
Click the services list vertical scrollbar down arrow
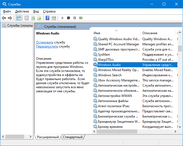pyautogui.click(x=180, y=127)
